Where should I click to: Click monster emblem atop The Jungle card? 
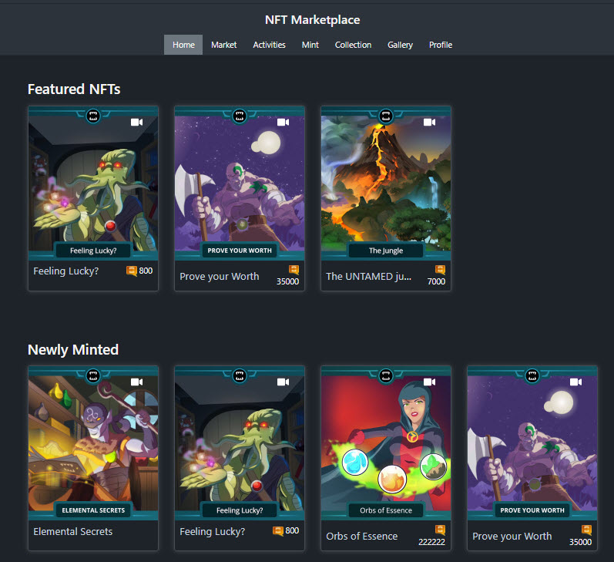click(x=386, y=116)
